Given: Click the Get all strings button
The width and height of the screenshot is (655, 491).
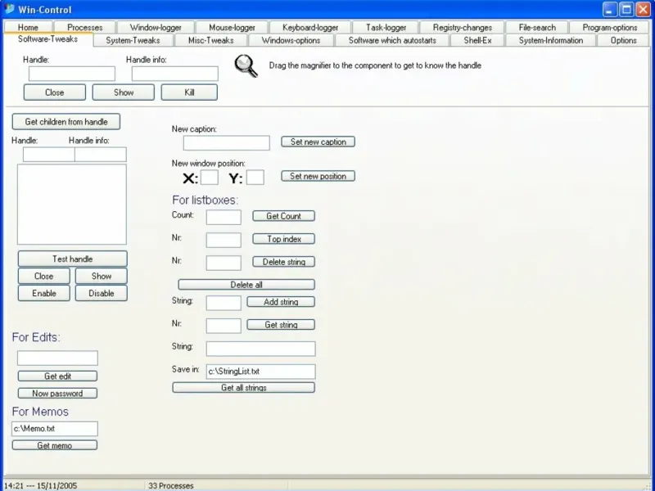Looking at the screenshot, I should 243,387.
